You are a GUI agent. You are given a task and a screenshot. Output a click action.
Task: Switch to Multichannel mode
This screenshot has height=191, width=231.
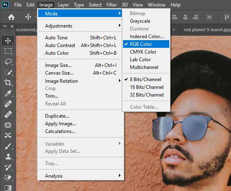[146, 67]
